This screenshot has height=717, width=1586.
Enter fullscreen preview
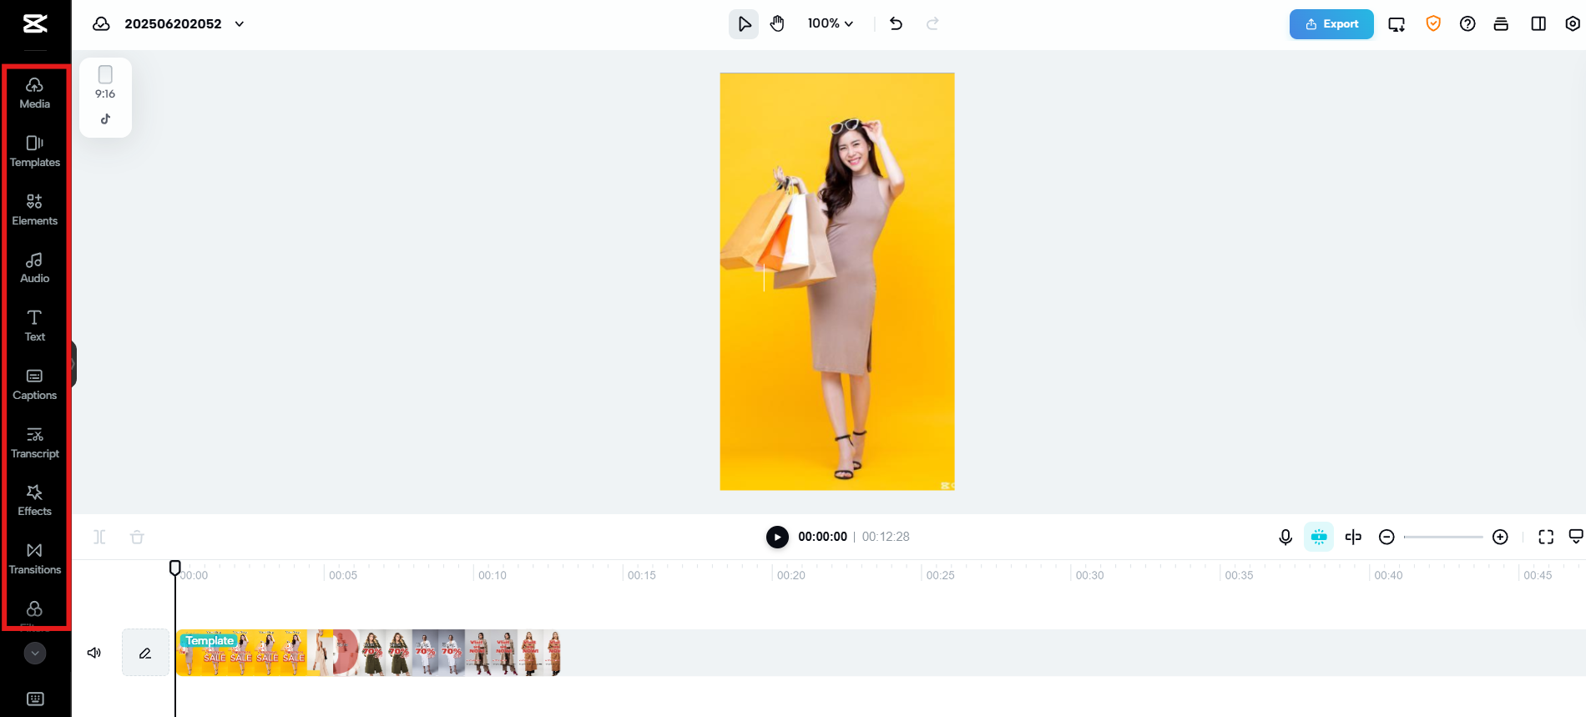[1546, 537]
